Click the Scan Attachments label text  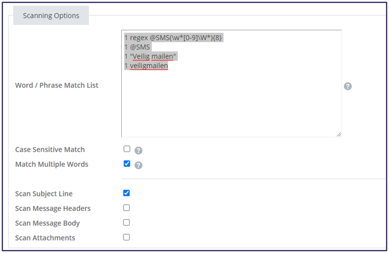pos(45,238)
